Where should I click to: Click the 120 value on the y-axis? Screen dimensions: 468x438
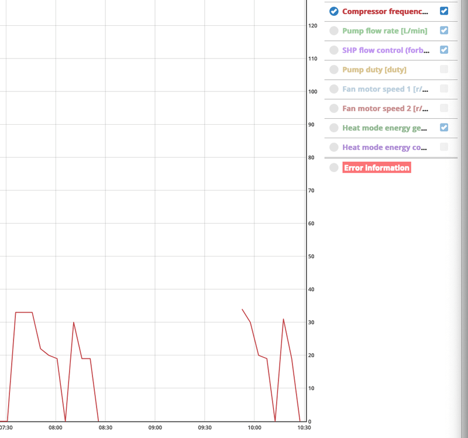313,26
